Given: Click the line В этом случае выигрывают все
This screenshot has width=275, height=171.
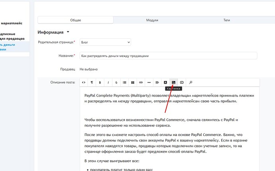Looking at the screenshot, I should tap(112, 161).
